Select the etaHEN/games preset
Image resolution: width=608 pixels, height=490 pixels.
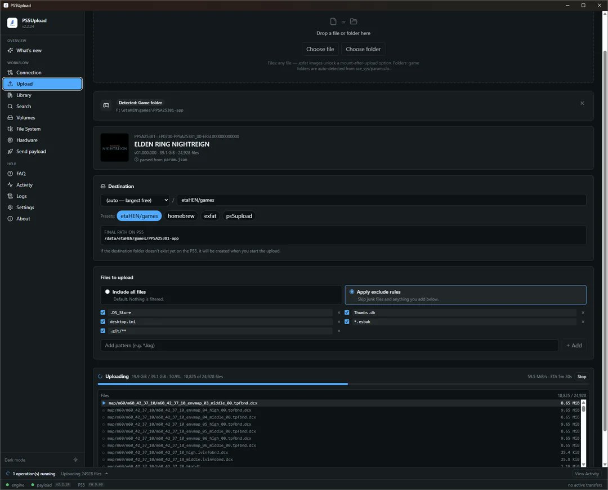[x=139, y=216]
